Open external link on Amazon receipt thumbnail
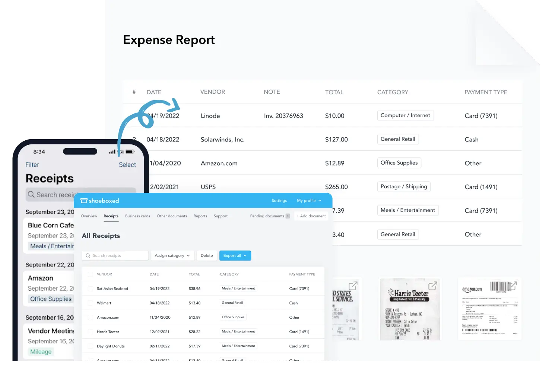Viewport: 552px width, 367px height. click(x=513, y=286)
